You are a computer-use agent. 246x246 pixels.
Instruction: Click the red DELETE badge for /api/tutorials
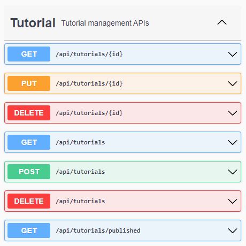pyautogui.click(x=29, y=201)
